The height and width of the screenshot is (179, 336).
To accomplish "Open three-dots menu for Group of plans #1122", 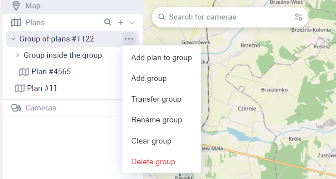I will (129, 39).
